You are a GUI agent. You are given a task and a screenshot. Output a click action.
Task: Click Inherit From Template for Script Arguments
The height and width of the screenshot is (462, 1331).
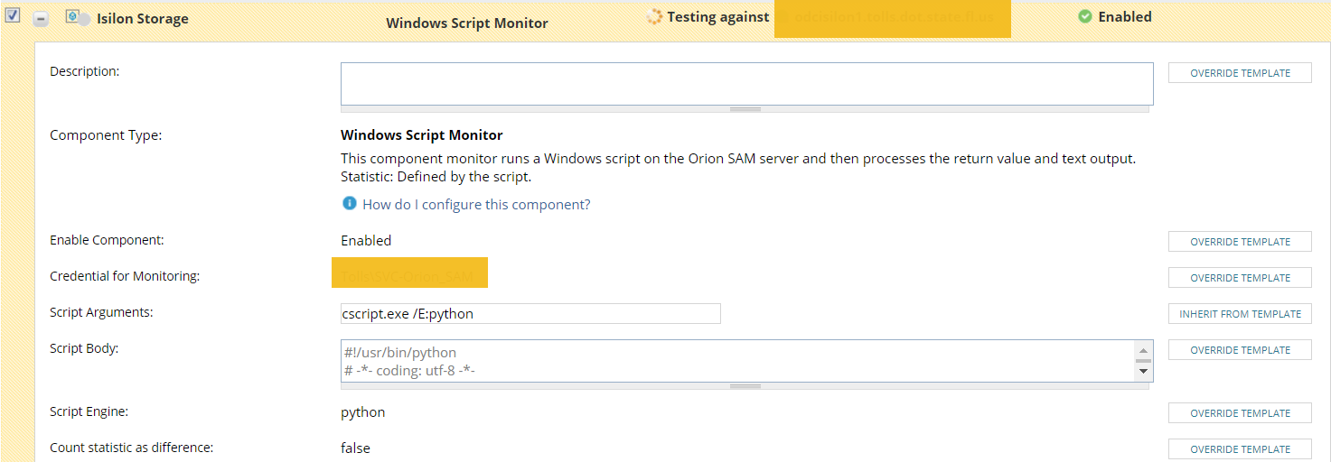[x=1240, y=314]
